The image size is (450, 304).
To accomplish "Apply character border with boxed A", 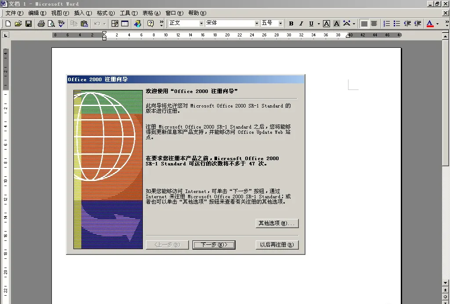I will pos(327,24).
